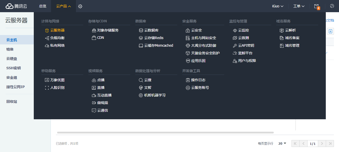Click the 互动直播 camera icon
The height and width of the screenshot is (152, 339).
[x=94, y=95]
